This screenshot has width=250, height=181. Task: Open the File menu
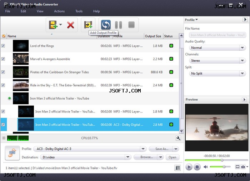click(x=7, y=11)
